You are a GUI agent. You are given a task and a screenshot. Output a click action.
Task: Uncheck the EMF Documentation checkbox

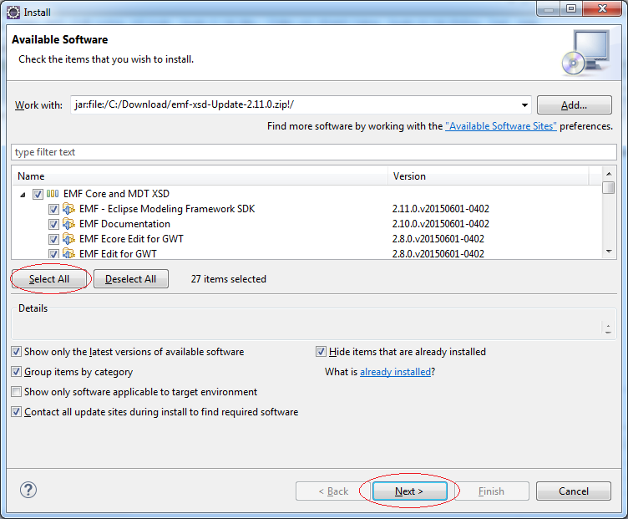(x=53, y=225)
